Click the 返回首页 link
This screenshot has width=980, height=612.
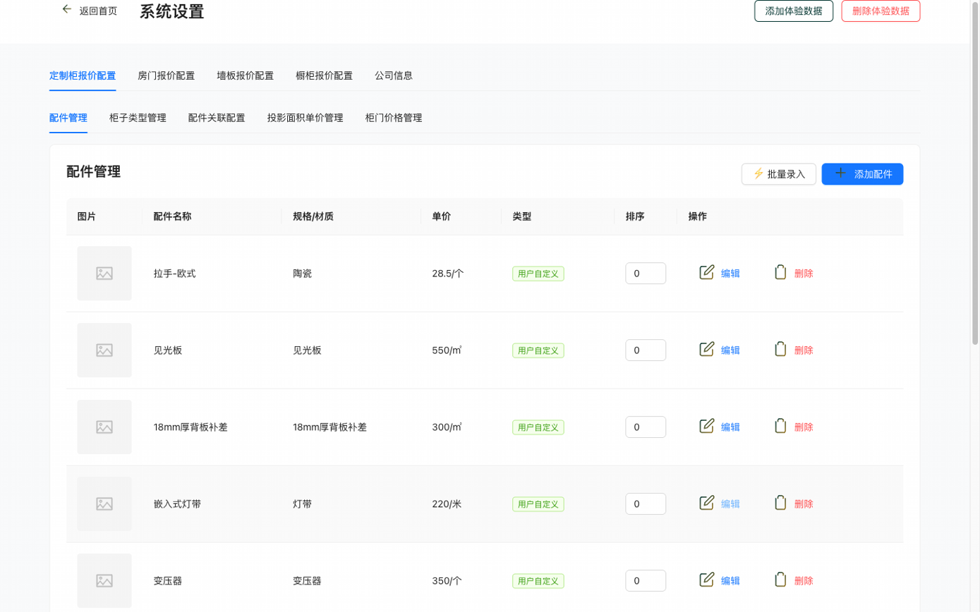coord(98,11)
